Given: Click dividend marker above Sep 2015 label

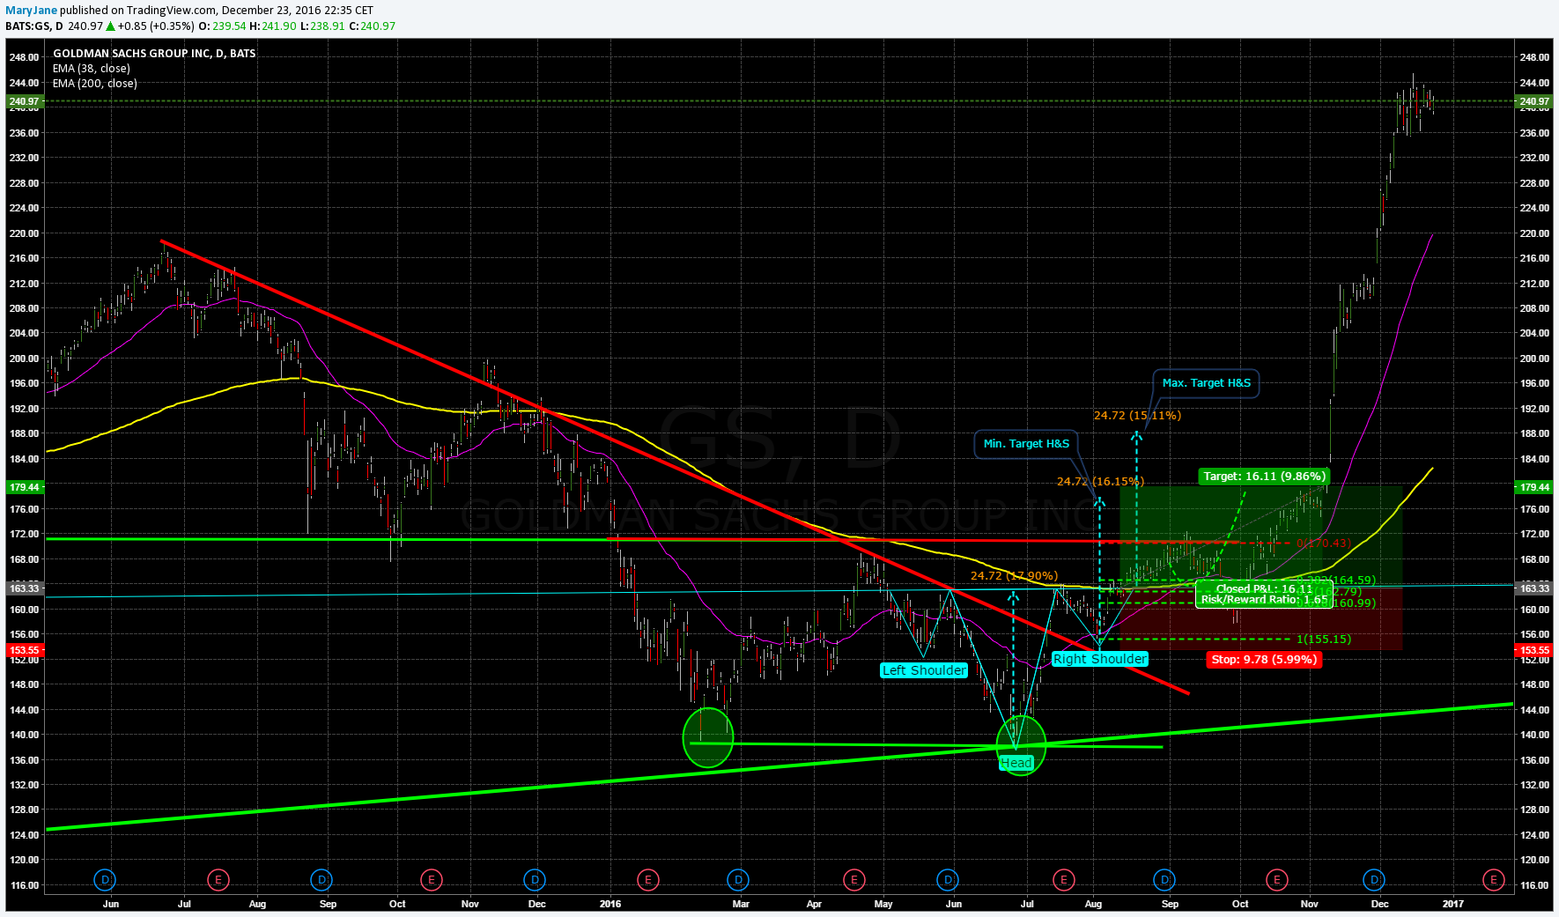Looking at the screenshot, I should coord(321,879).
